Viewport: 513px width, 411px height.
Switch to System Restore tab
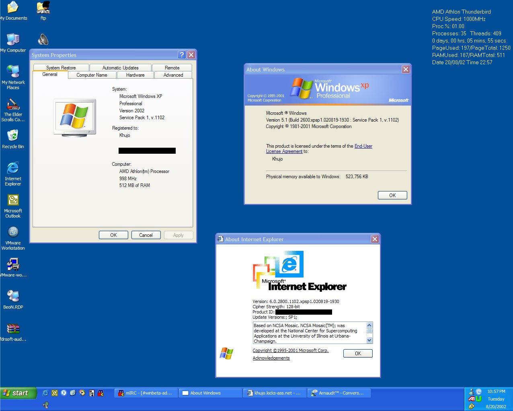point(61,68)
